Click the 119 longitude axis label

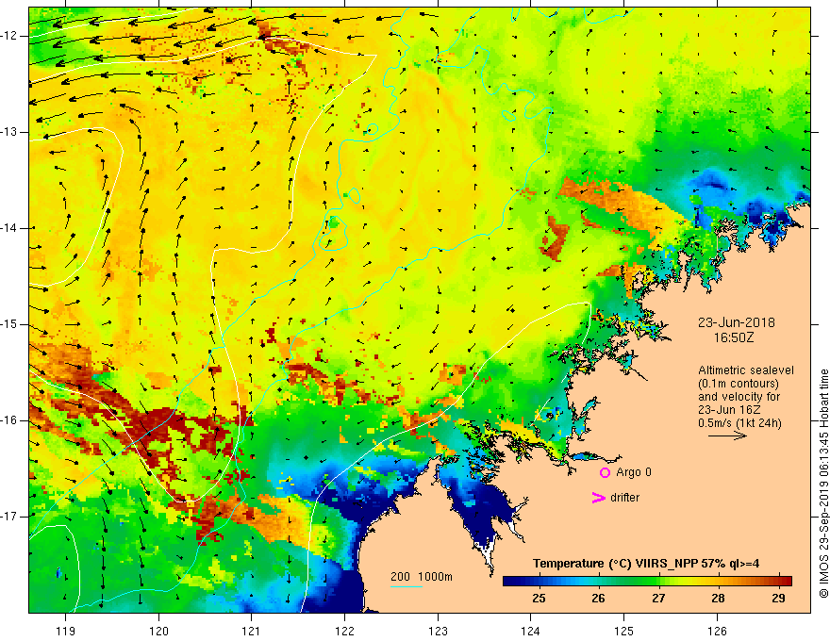point(66,631)
